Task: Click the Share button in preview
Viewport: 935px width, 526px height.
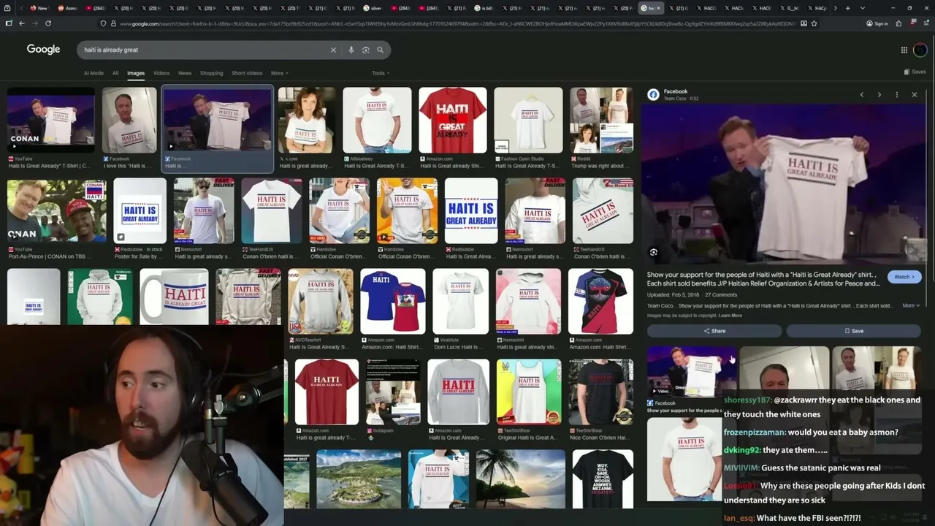Action: click(x=714, y=331)
